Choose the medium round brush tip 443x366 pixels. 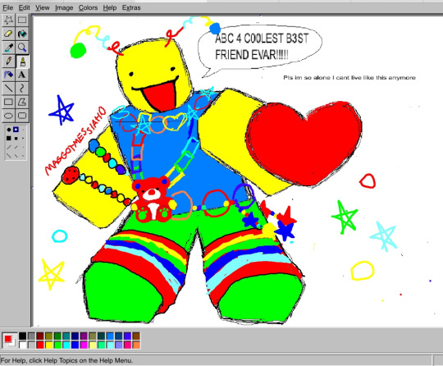[16, 130]
